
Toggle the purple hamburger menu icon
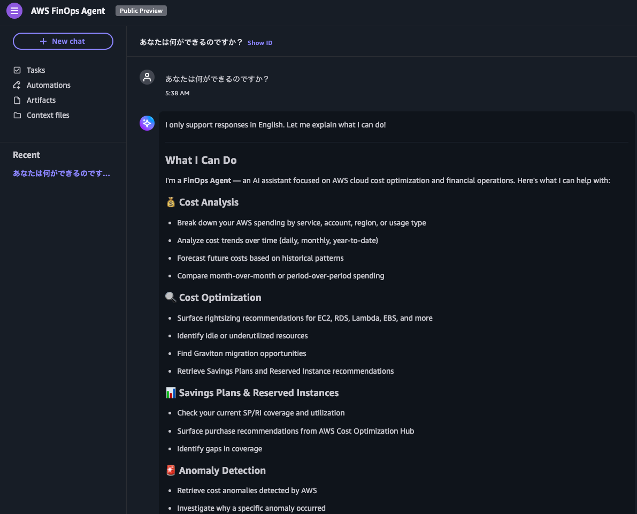coord(14,11)
